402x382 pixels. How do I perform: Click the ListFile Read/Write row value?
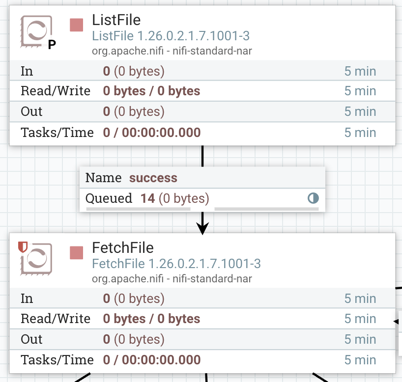tap(151, 91)
